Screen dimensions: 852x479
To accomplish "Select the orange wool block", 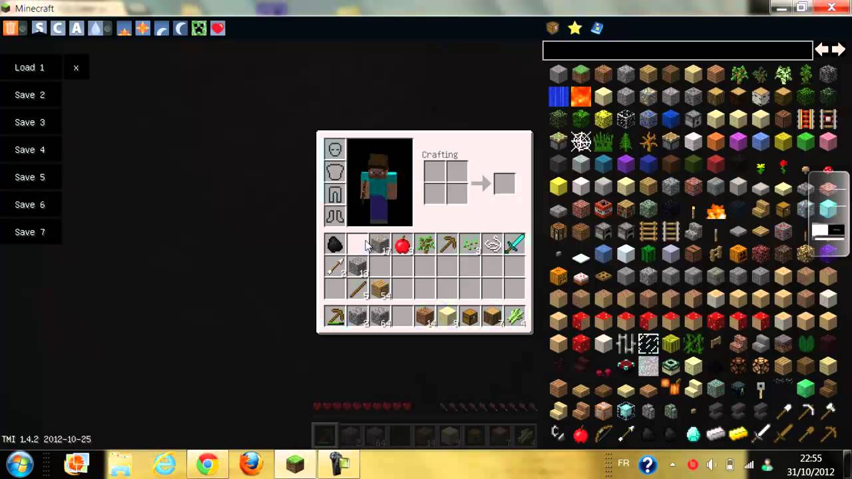I will (x=716, y=141).
